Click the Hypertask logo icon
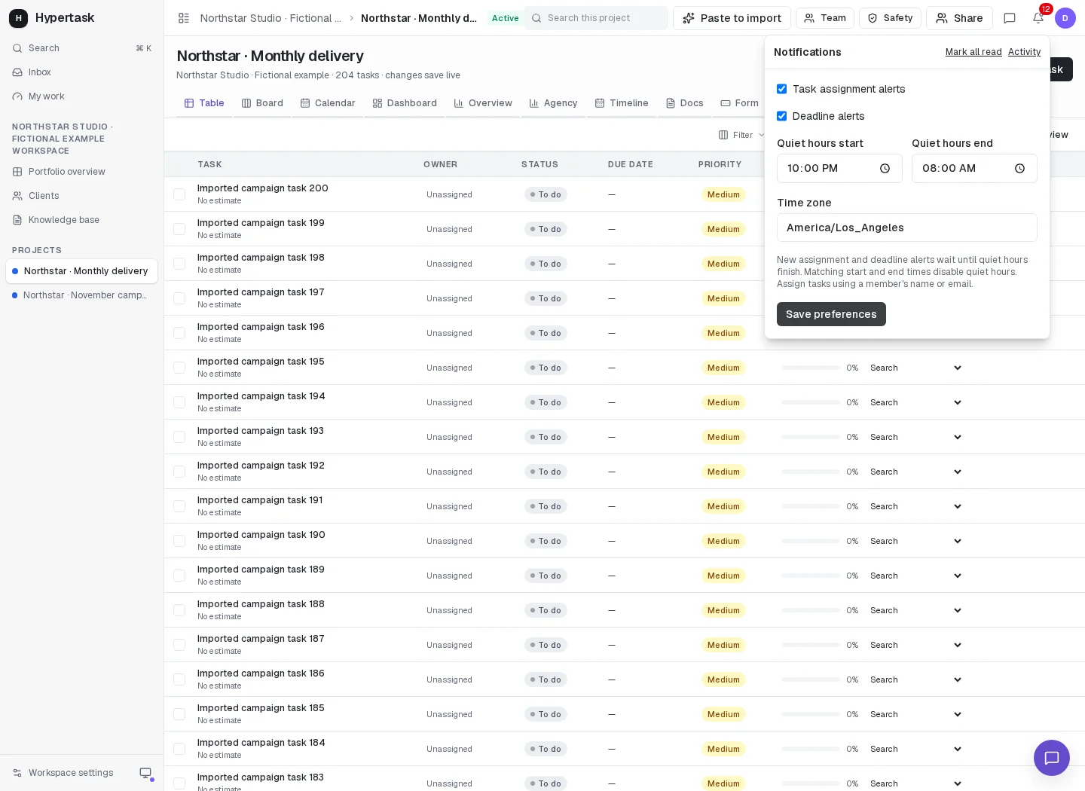This screenshot has height=791, width=1085. [19, 18]
